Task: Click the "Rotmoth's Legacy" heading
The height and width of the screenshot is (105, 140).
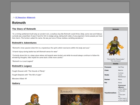Action: (22, 66)
